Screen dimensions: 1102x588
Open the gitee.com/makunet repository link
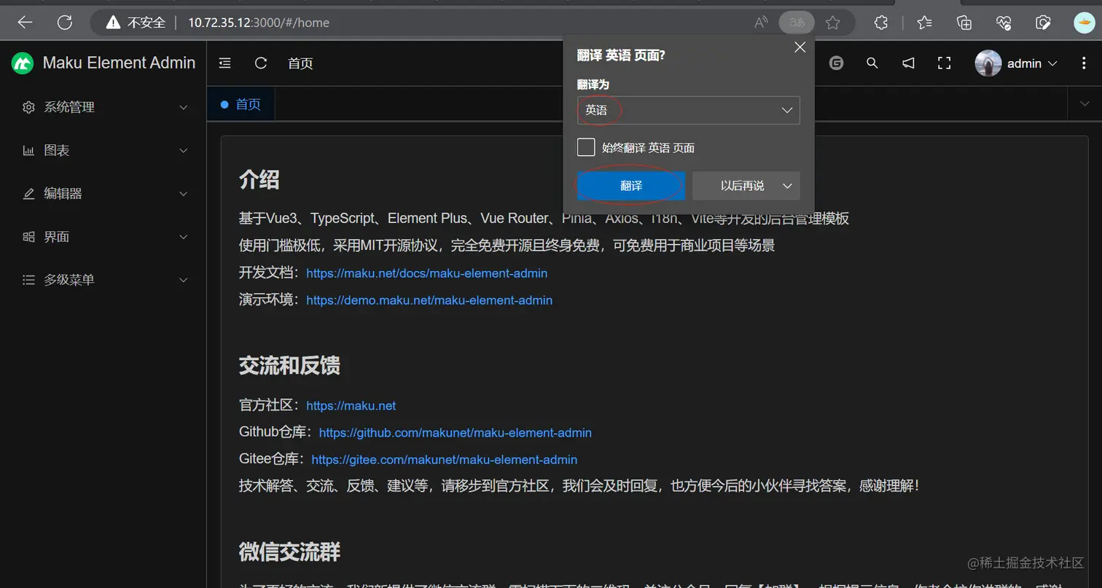click(445, 460)
